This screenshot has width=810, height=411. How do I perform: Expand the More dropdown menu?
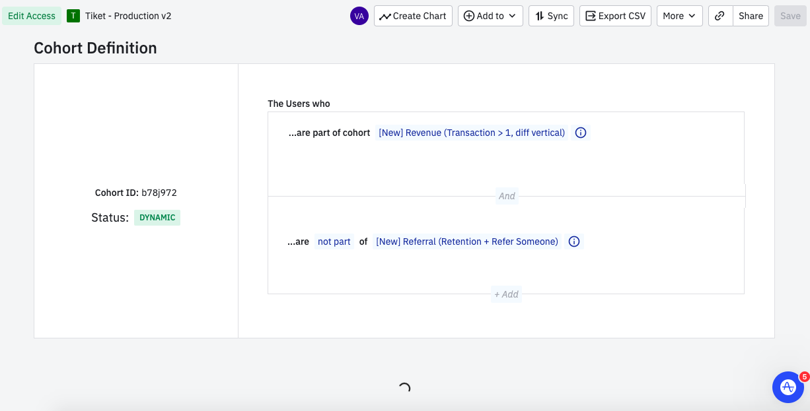679,16
